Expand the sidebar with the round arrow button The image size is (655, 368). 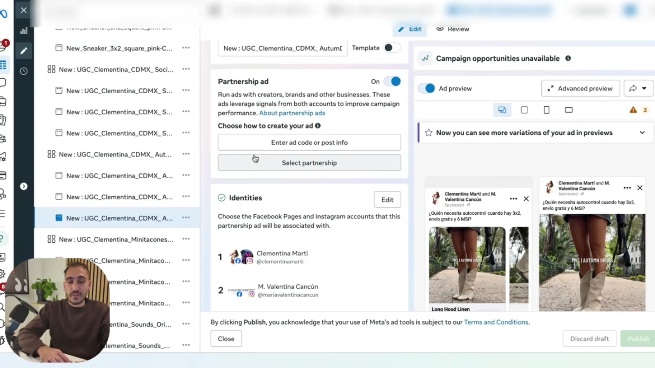[x=24, y=186]
